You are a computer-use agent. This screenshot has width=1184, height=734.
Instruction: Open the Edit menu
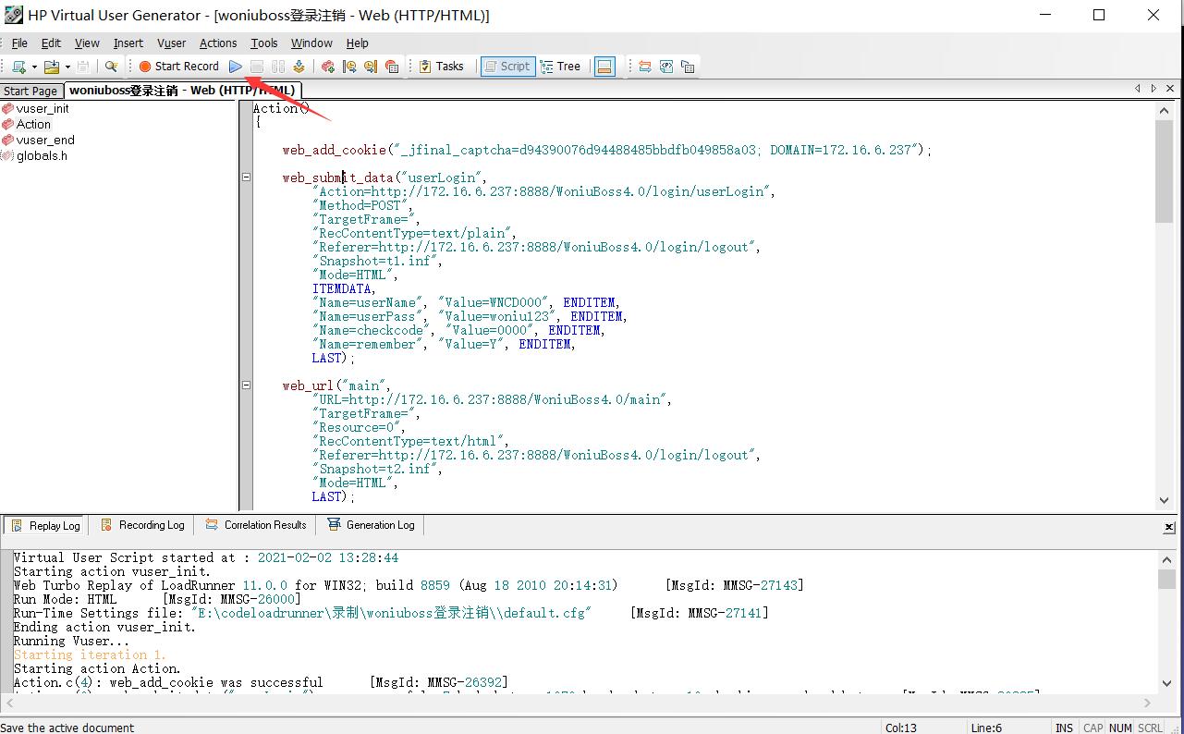51,43
